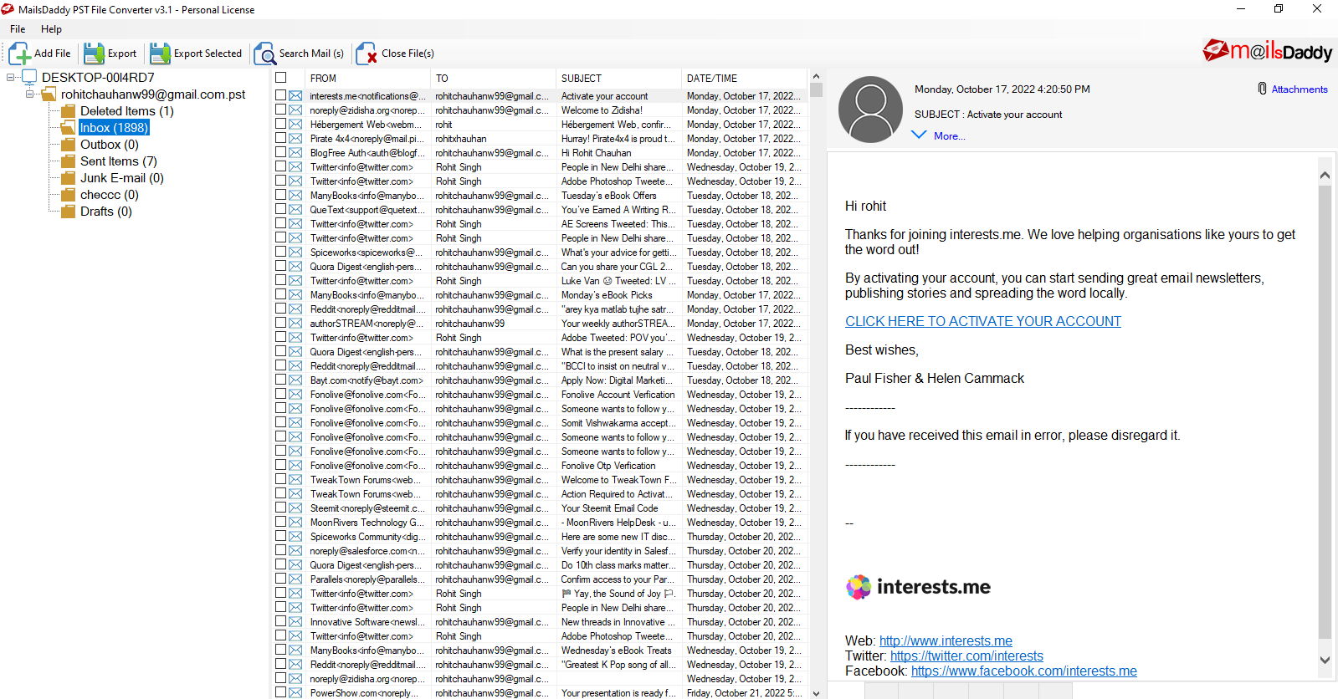Viewport: 1338px width, 699px height.
Task: Click the preview pane scrollbar thumb
Action: click(1325, 413)
